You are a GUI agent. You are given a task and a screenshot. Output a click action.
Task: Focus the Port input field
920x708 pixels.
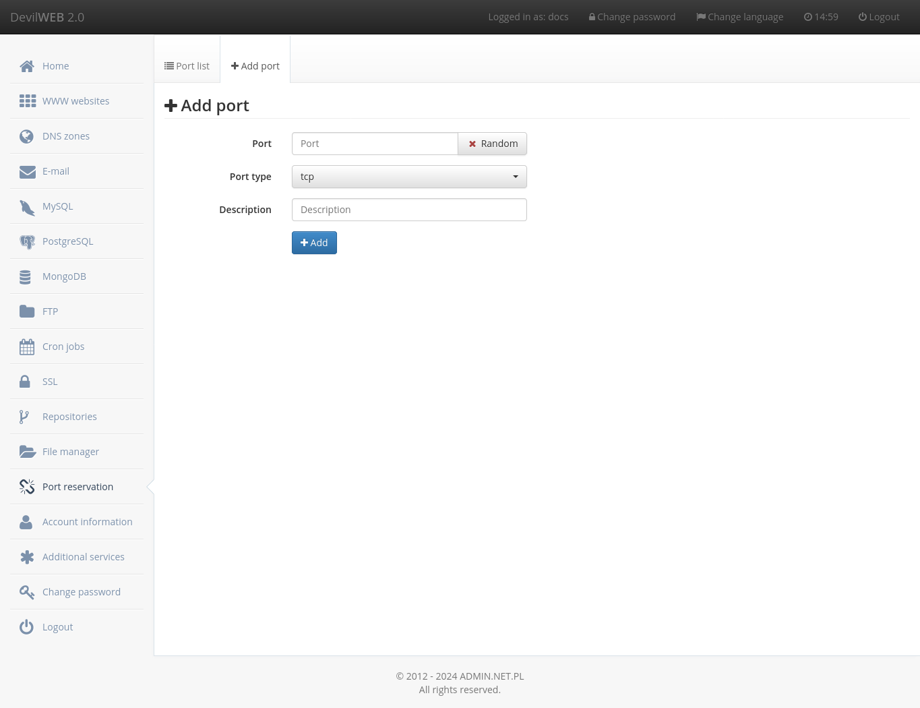pyautogui.click(x=375, y=144)
